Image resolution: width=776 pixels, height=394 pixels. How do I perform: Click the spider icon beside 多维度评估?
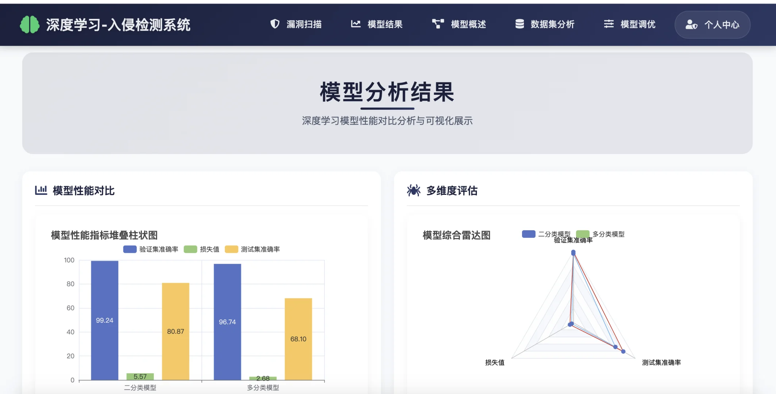[x=414, y=190]
